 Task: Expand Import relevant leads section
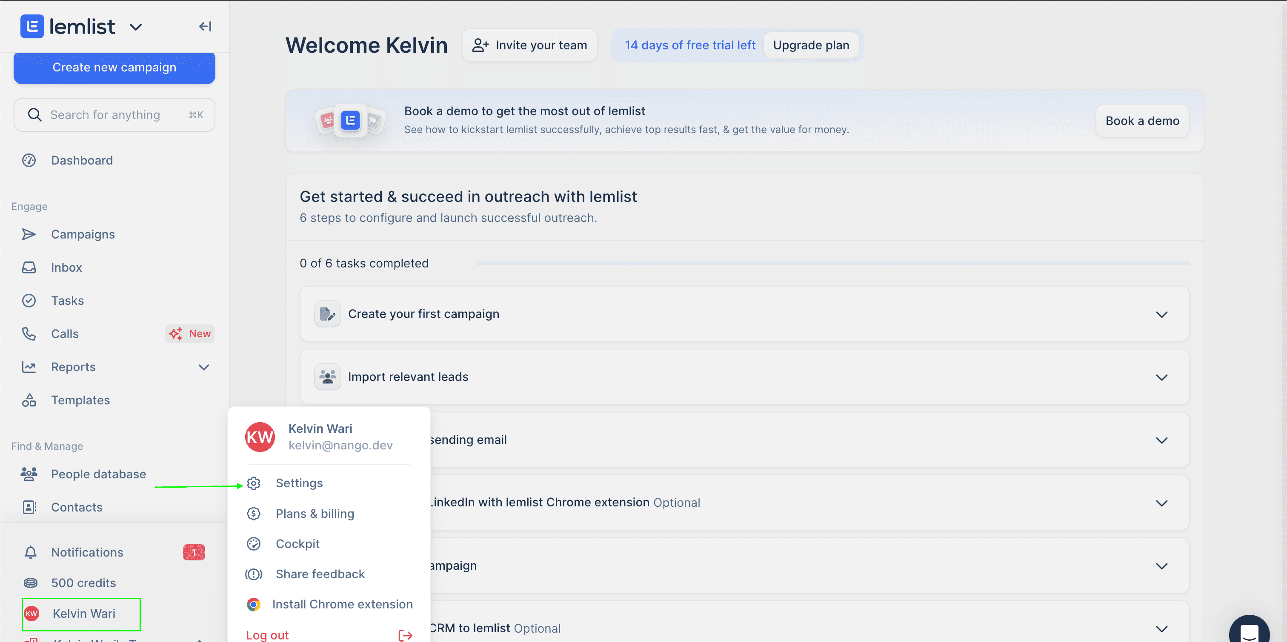(x=1161, y=378)
